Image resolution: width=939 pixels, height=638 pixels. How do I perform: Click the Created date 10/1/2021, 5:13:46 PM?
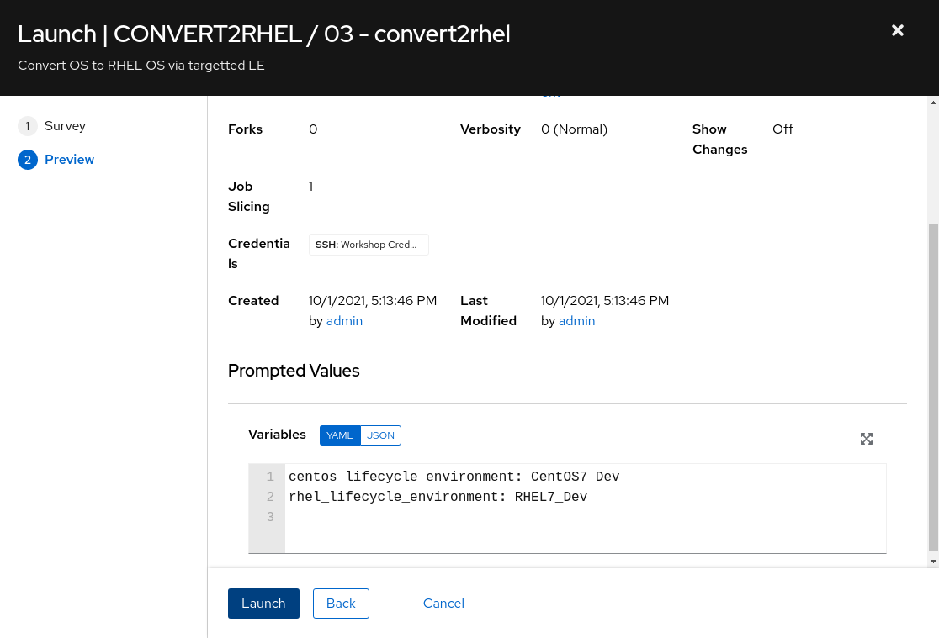pyautogui.click(x=373, y=300)
